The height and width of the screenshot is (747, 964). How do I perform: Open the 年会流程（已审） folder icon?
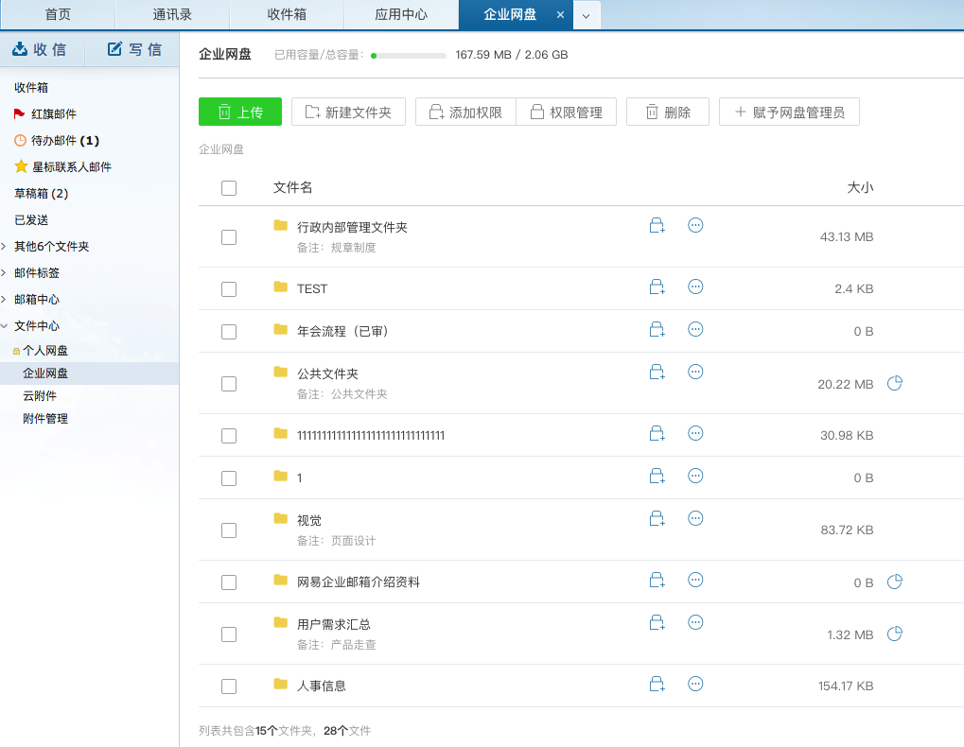pyautogui.click(x=280, y=329)
